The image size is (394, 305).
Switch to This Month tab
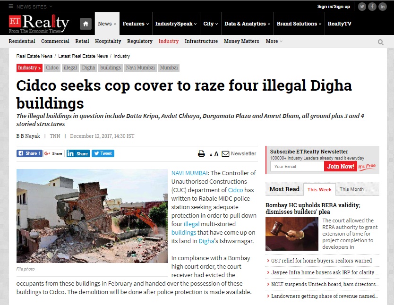(x=351, y=189)
